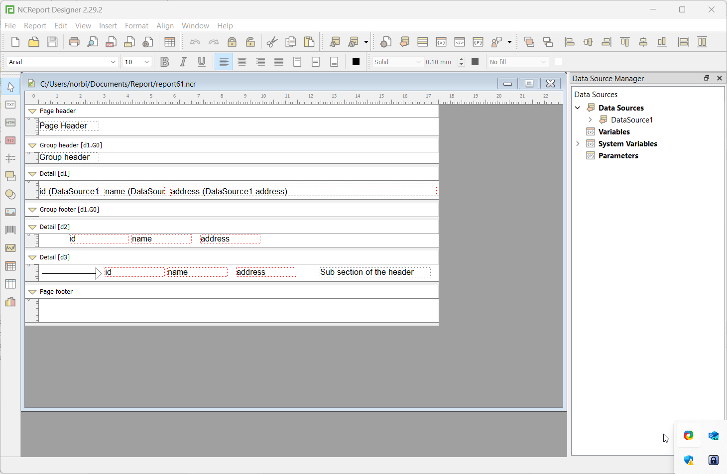Collapse the Detail [d2] section triangle
The width and height of the screenshot is (727, 474).
[32, 227]
